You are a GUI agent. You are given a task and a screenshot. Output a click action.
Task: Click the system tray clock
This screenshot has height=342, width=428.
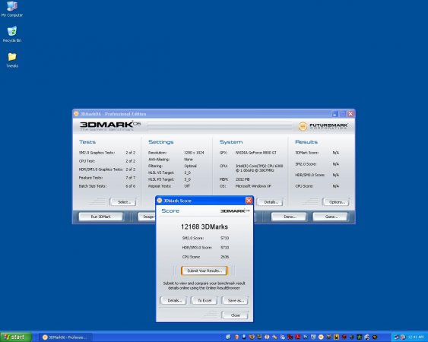point(416,337)
